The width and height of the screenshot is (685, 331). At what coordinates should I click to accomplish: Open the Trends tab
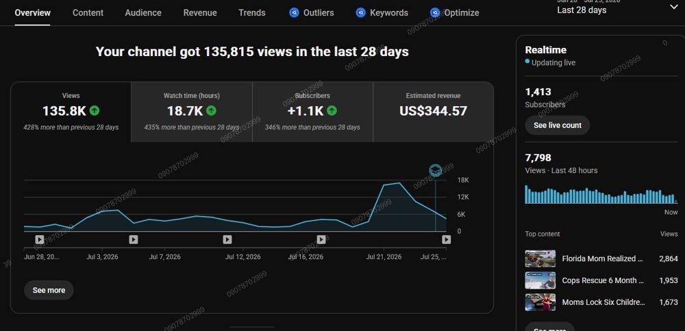coord(251,12)
